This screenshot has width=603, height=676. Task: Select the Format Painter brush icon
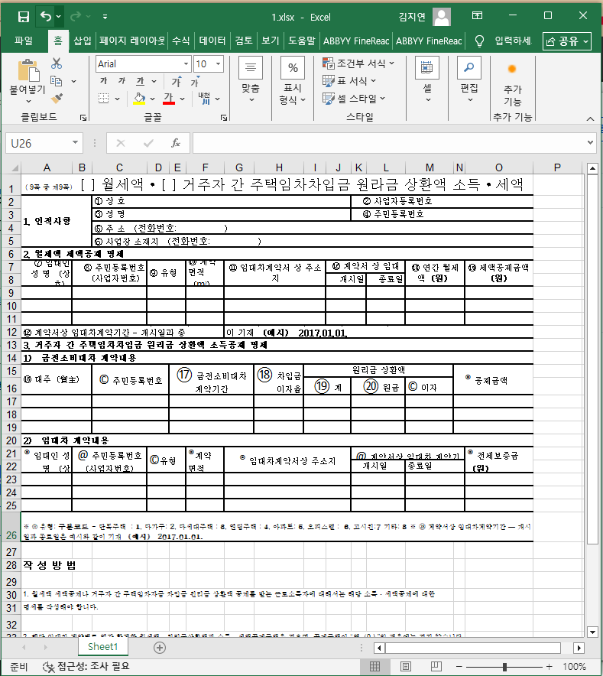click(x=57, y=99)
